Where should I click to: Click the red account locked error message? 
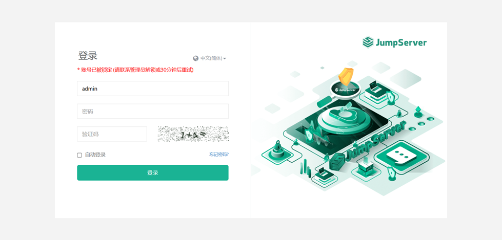point(135,70)
